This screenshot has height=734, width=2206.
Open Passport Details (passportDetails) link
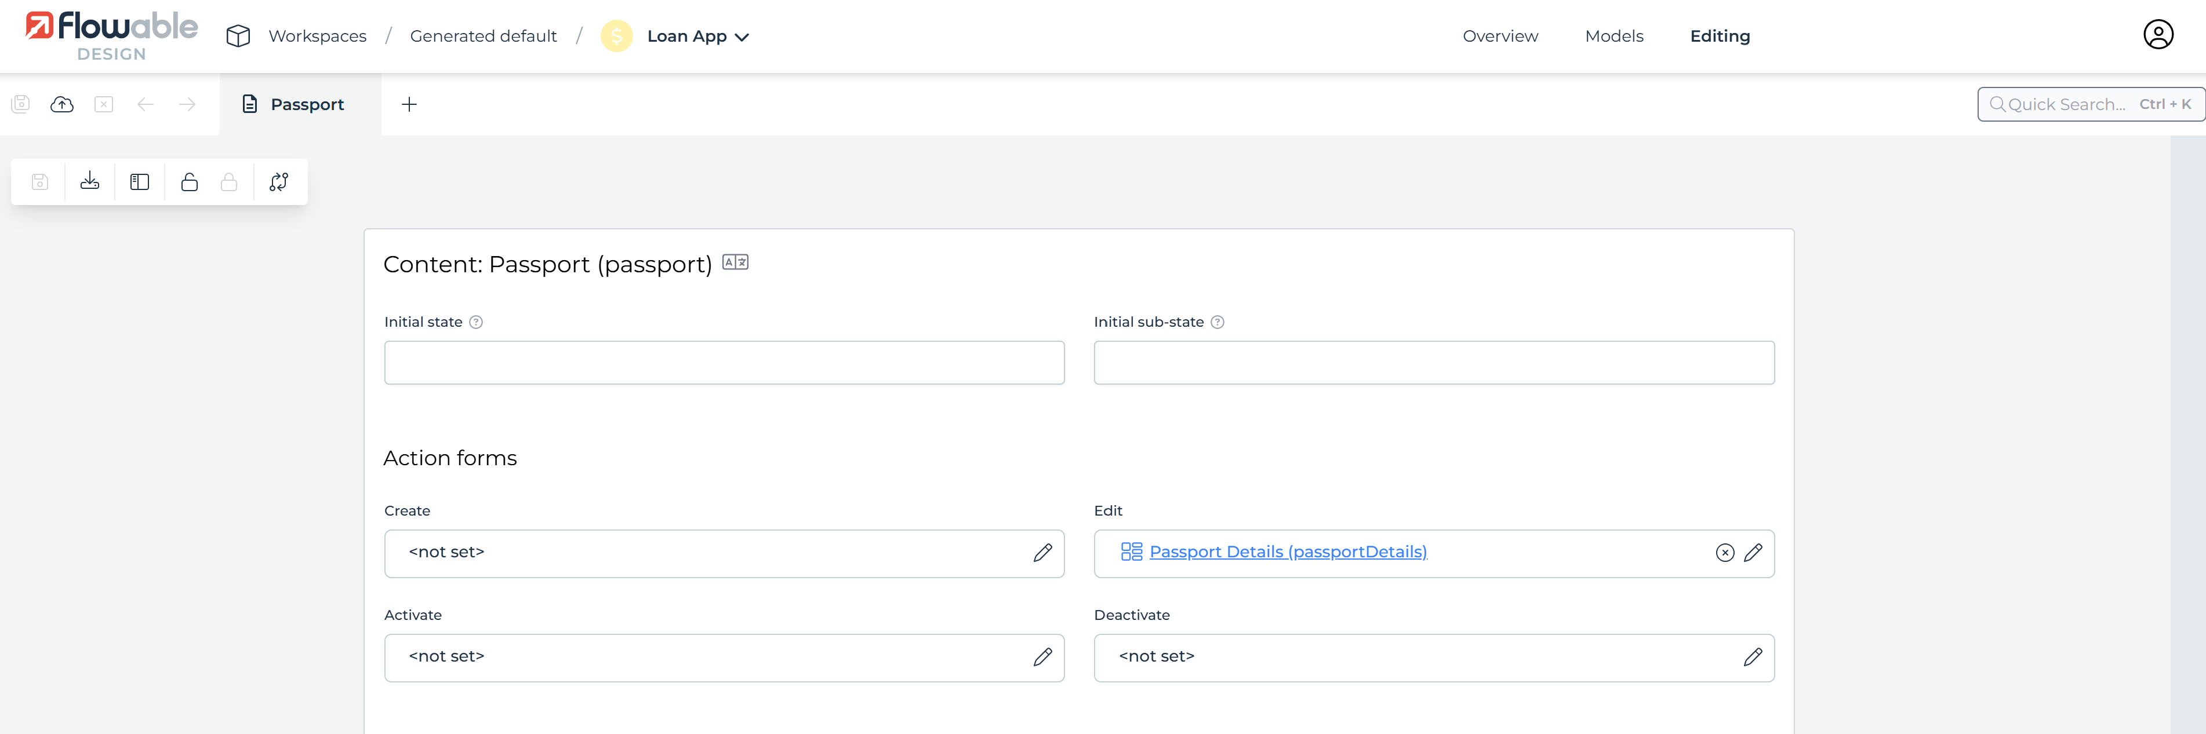(x=1287, y=552)
